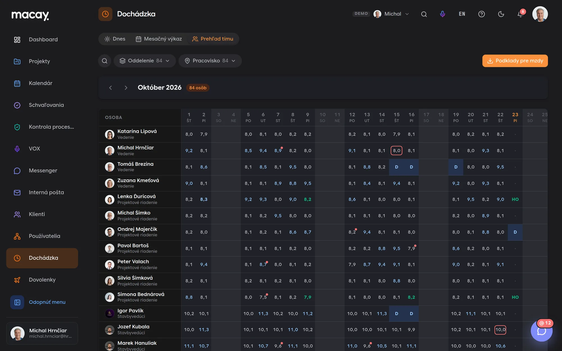The image size is (562, 351).
Task: Go to previous month arrow
Action: pyautogui.click(x=110, y=88)
